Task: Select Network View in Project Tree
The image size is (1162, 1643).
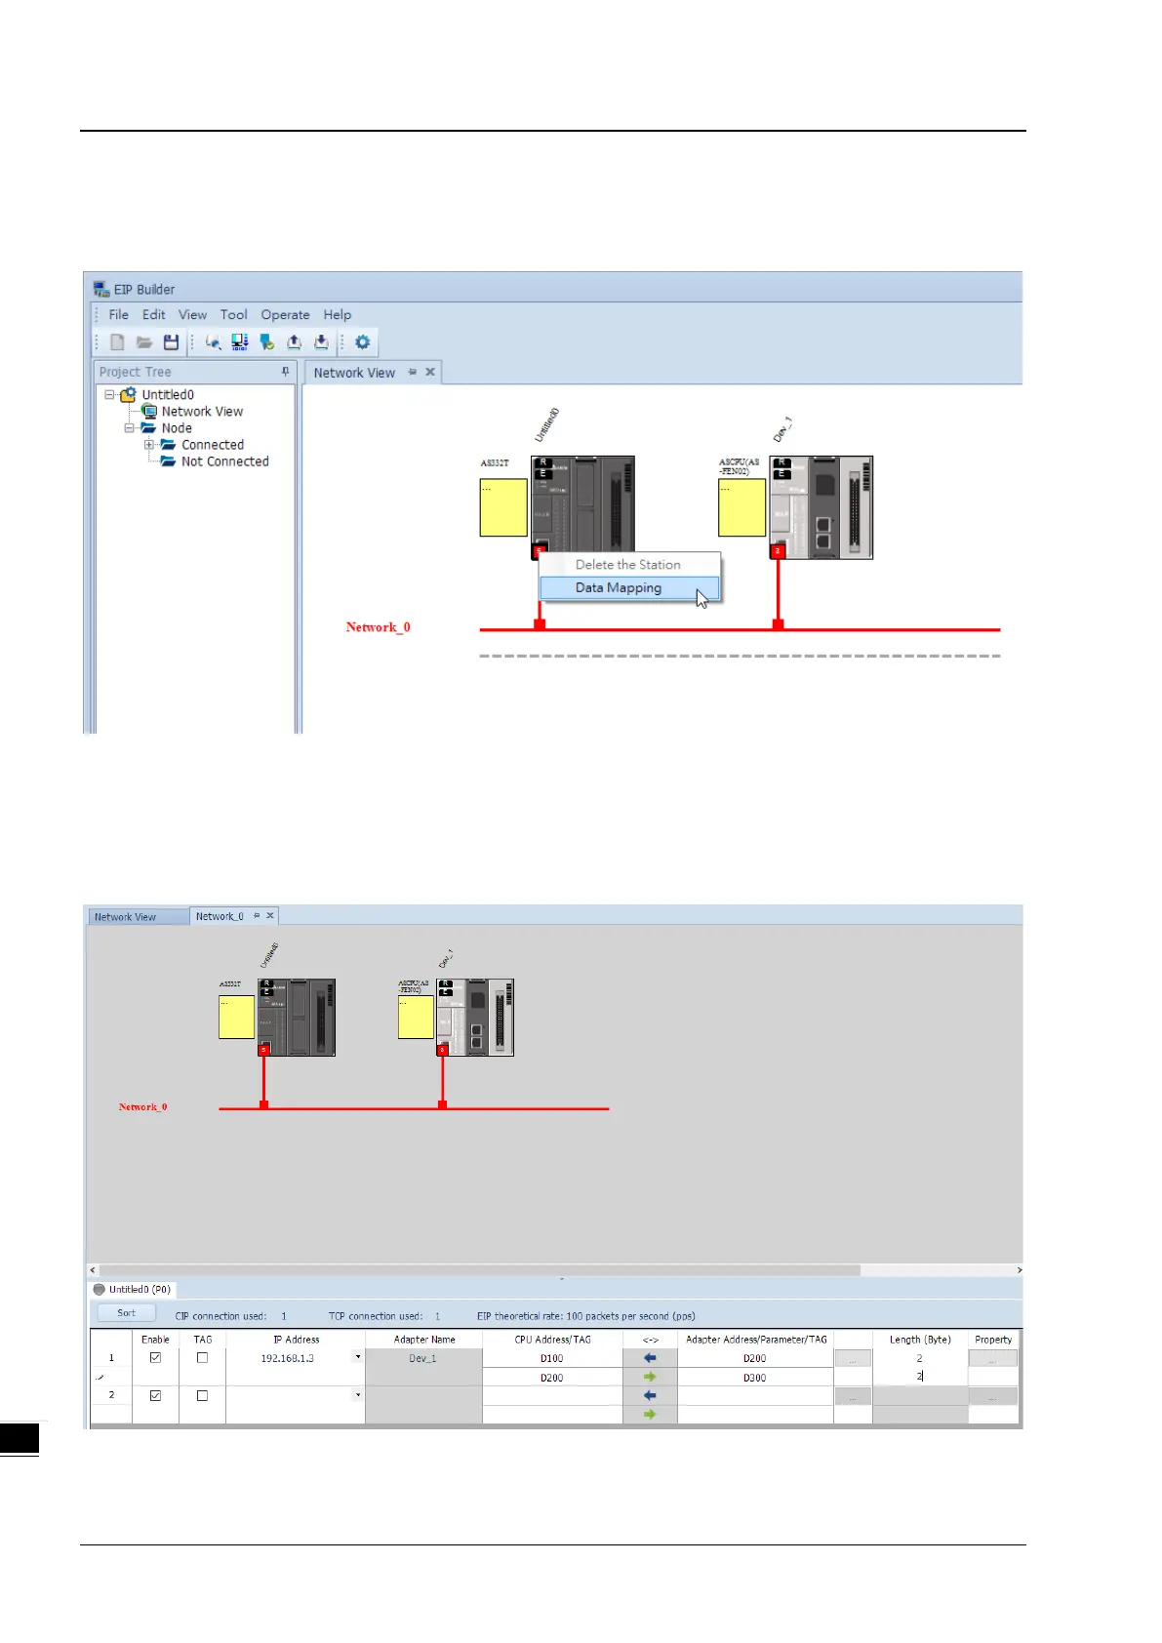Action: [x=202, y=412]
